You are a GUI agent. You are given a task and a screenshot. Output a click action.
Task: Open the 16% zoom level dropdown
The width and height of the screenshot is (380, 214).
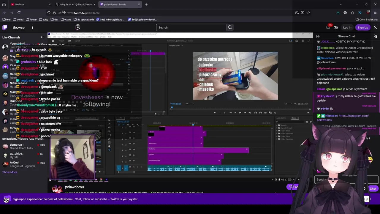pos(189,104)
